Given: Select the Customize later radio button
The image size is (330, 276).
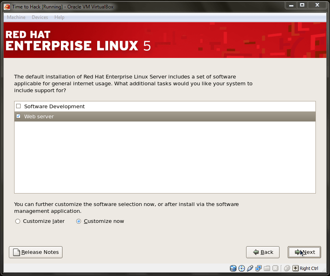Looking at the screenshot, I should (x=18, y=221).
